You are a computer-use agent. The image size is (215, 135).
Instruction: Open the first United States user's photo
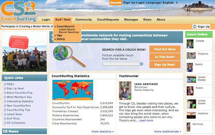pos(191,79)
